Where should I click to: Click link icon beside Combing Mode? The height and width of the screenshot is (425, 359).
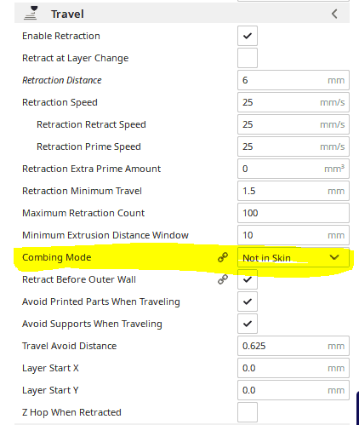click(223, 257)
